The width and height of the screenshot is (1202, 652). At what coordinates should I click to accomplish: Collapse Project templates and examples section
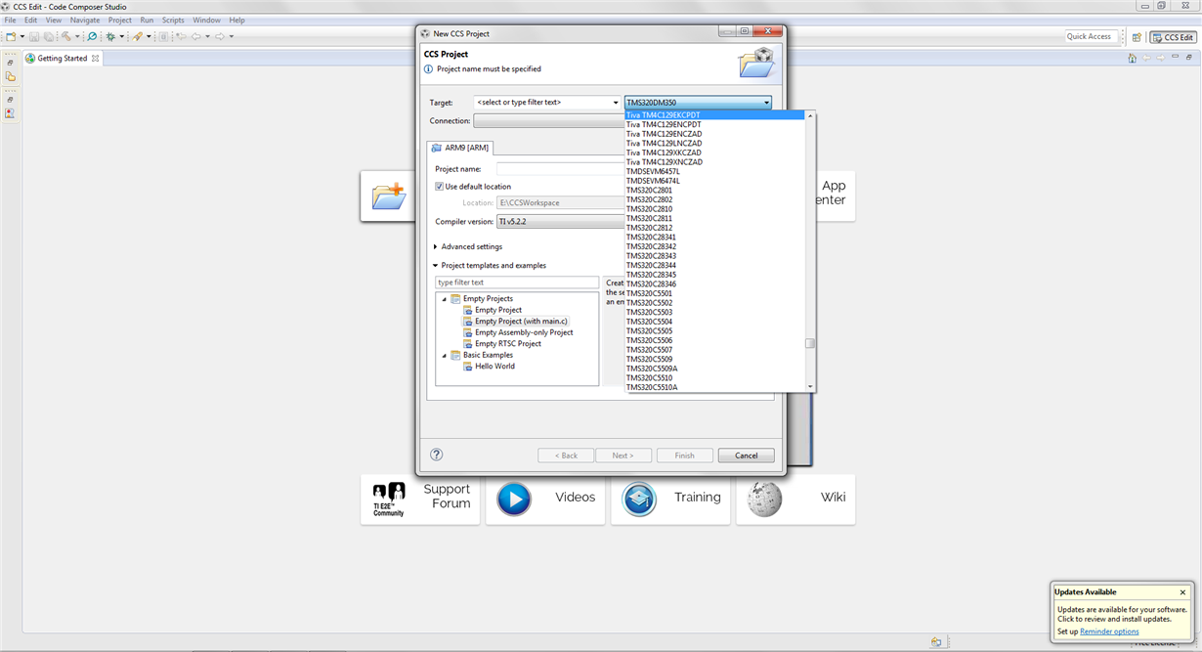[x=435, y=266]
